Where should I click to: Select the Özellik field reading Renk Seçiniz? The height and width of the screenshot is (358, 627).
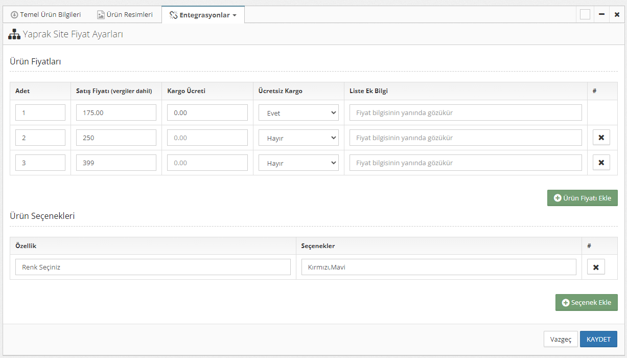[153, 267]
